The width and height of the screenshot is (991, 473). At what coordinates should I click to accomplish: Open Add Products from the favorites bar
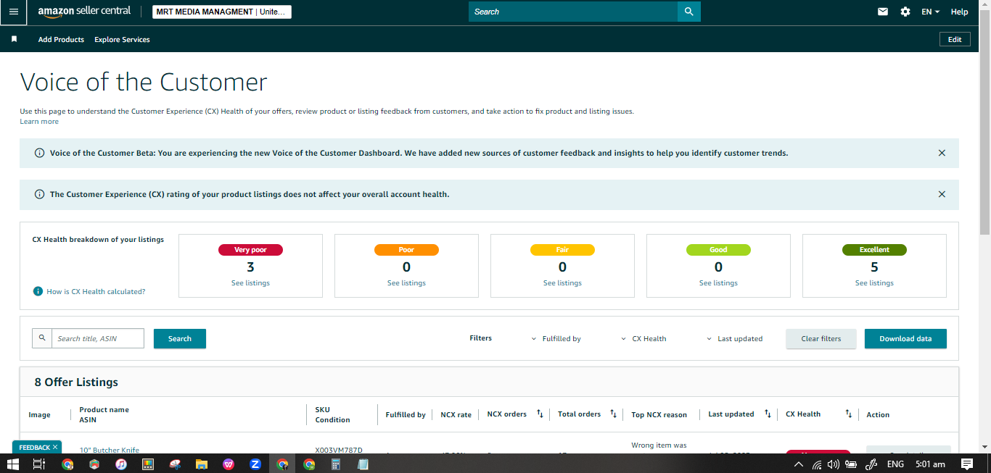61,39
